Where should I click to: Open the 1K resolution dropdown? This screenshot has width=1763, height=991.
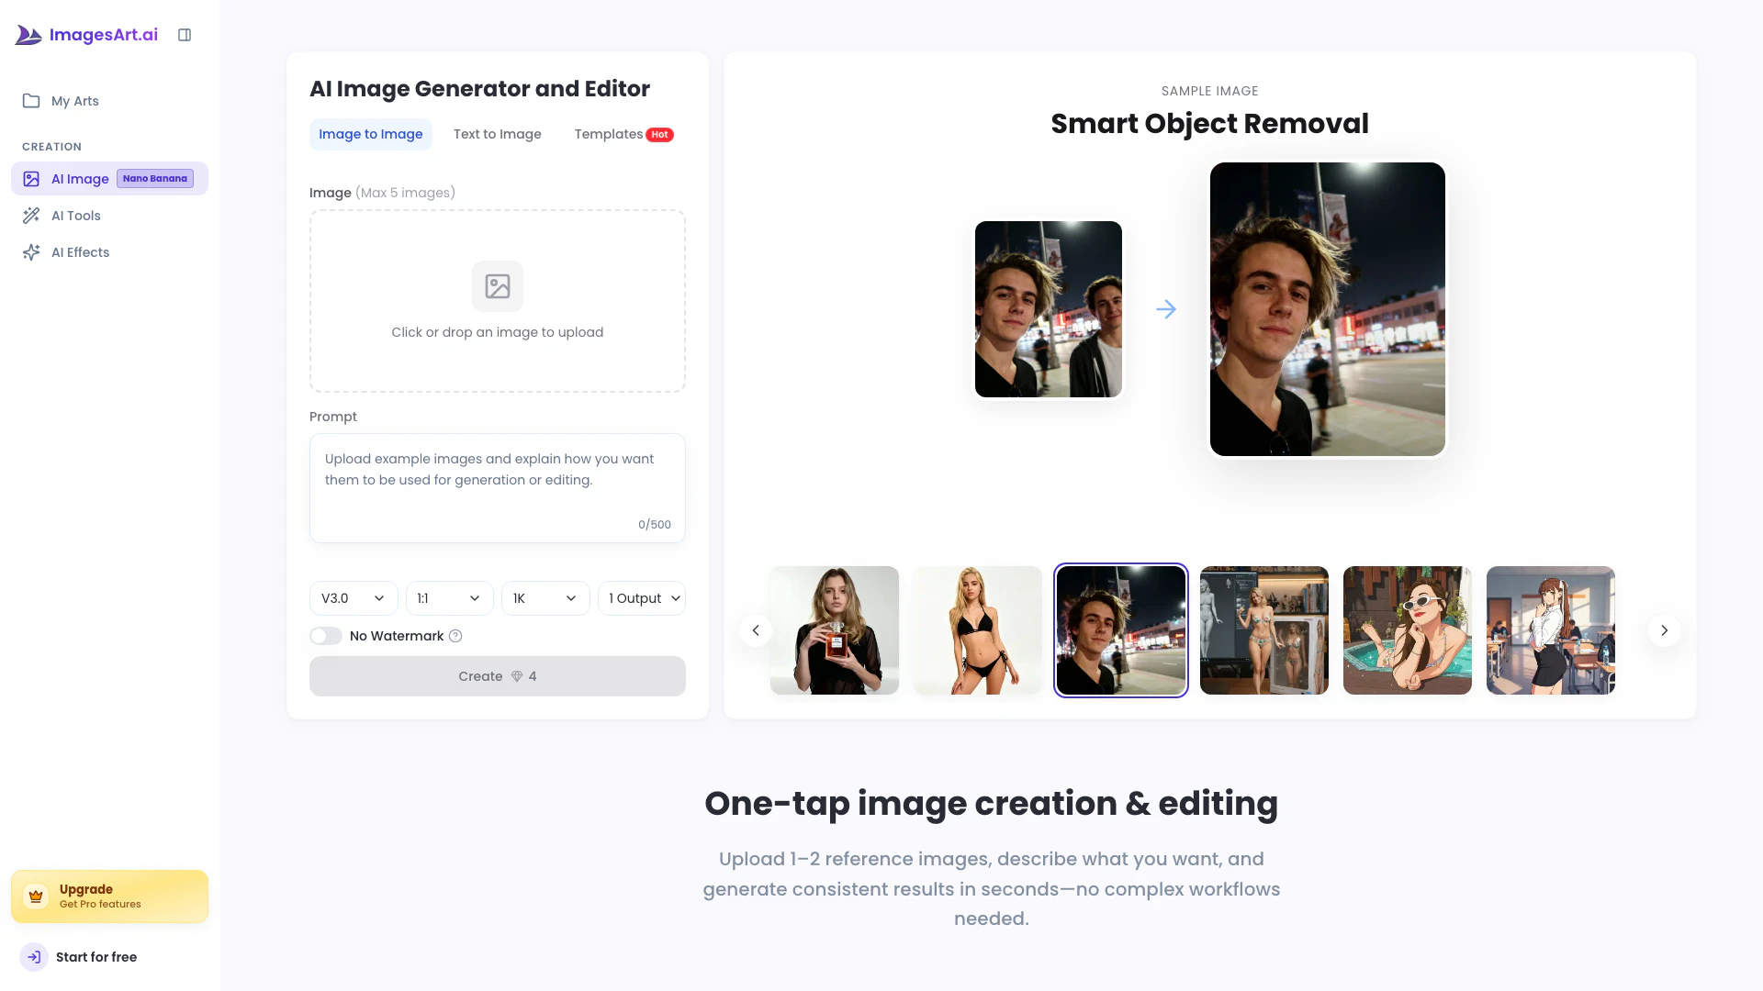pos(545,598)
